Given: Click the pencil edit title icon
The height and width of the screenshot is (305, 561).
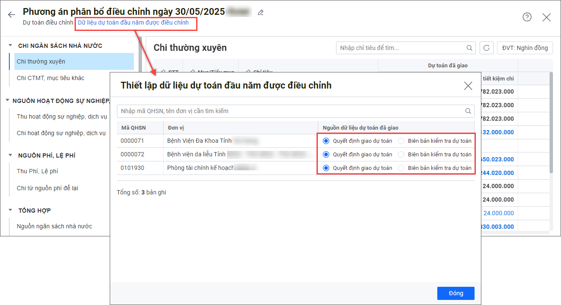Looking at the screenshot, I should [261, 13].
